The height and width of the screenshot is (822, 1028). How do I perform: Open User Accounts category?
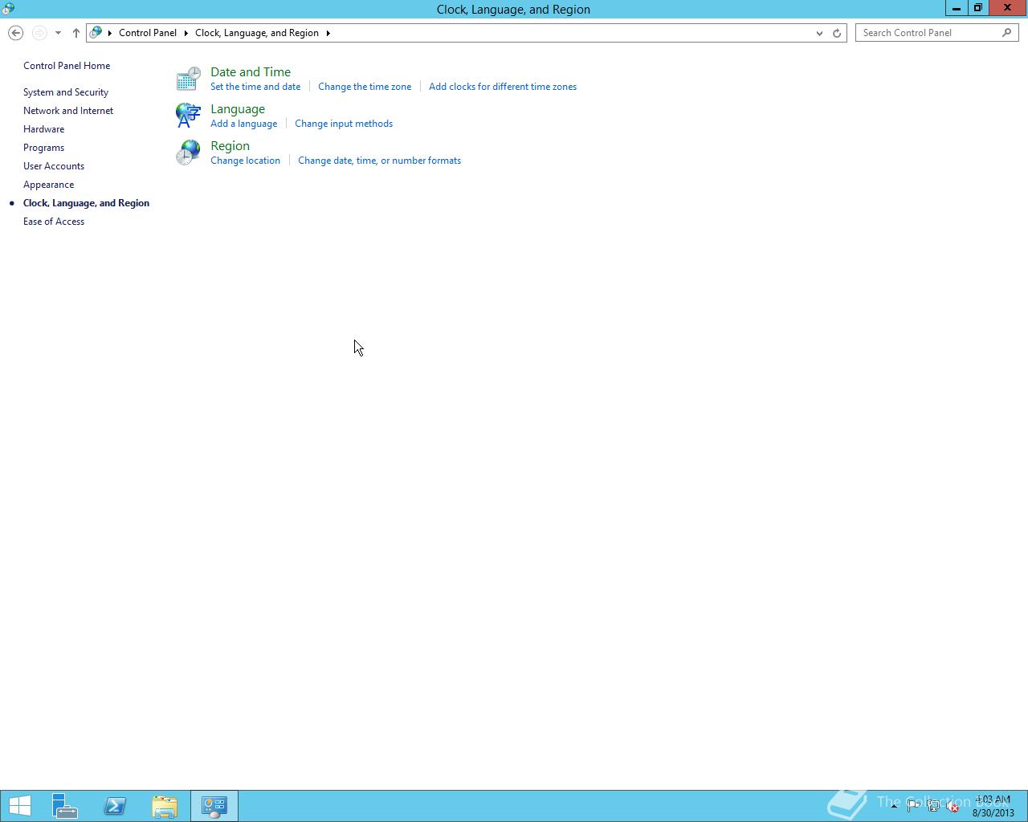(x=54, y=166)
